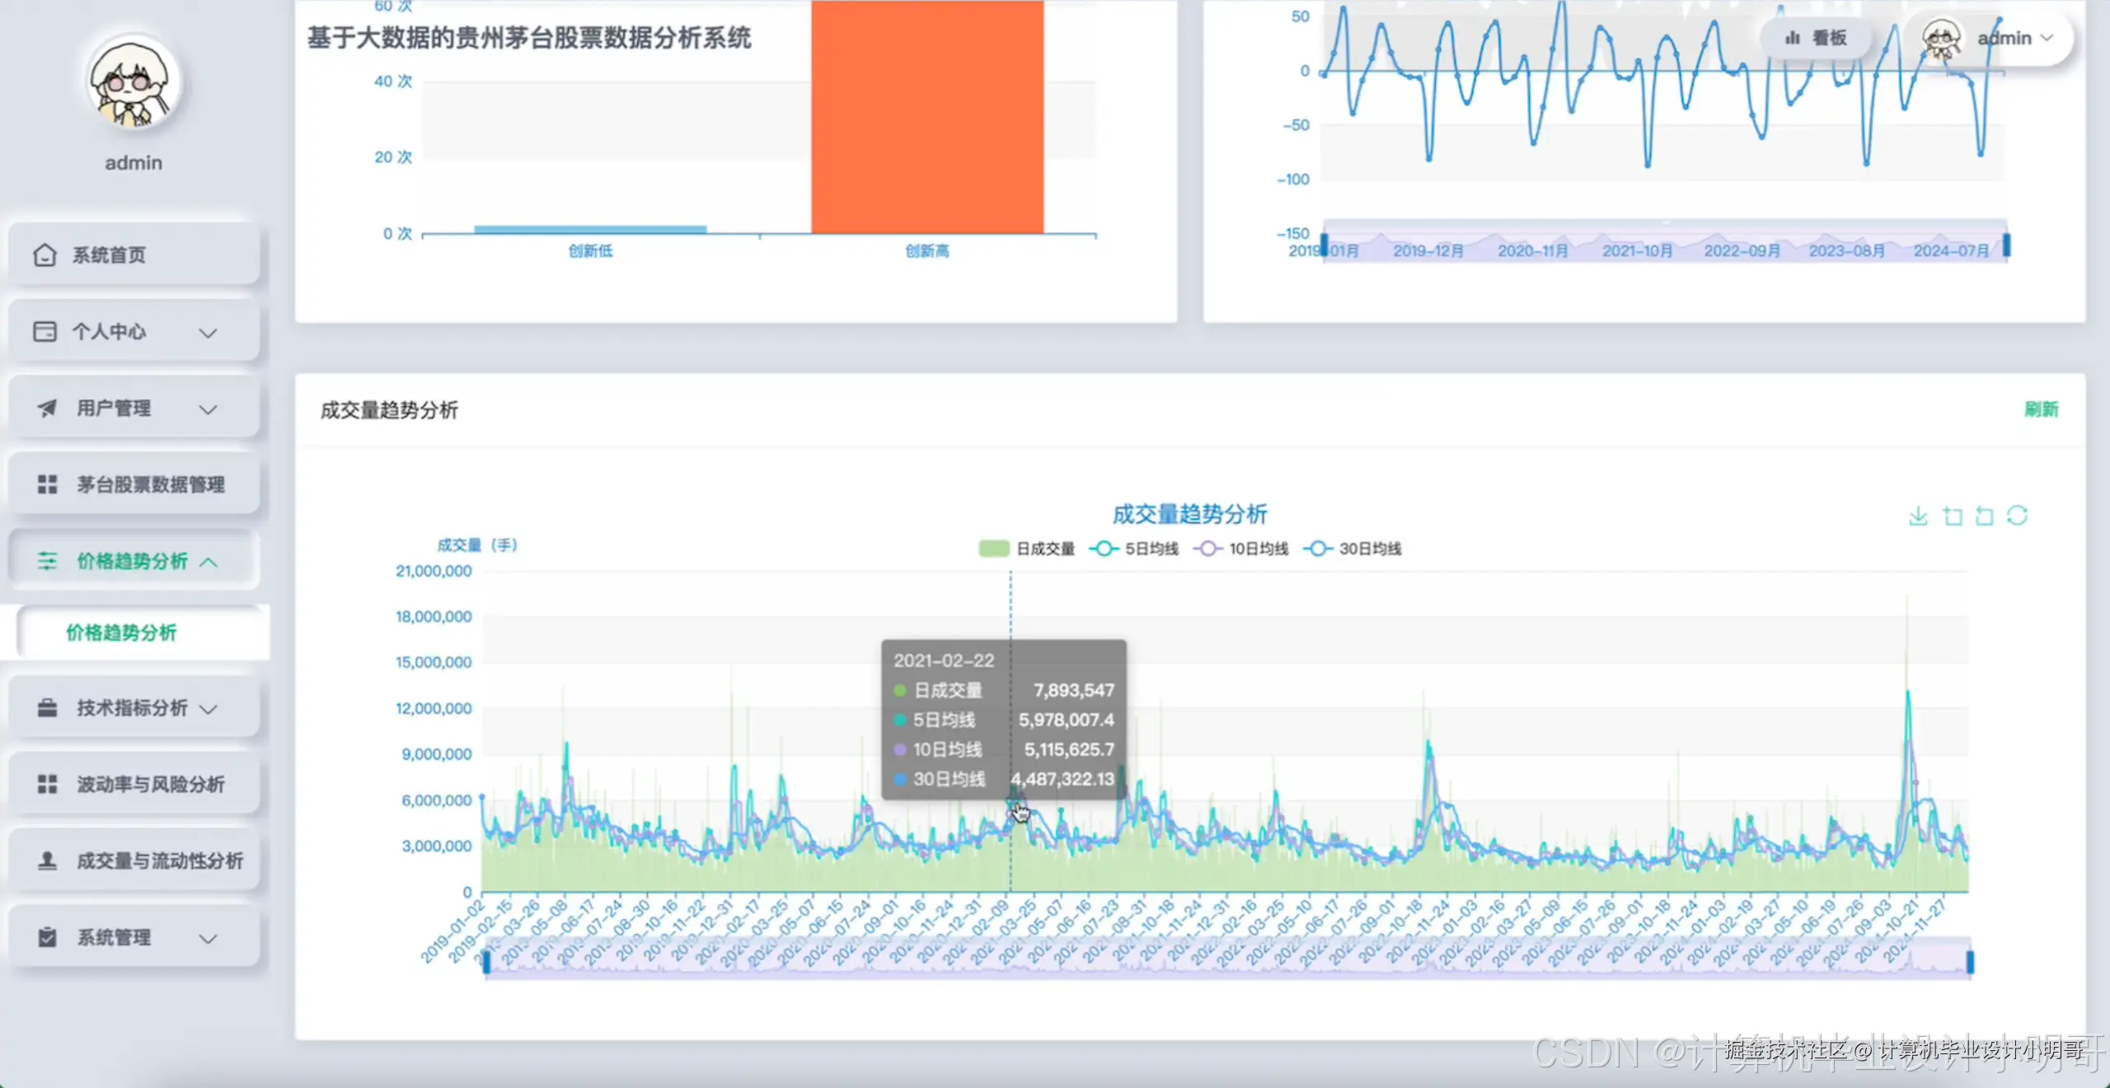Click the volume chart's right zoom slider handle
Viewport: 2110px width, 1088px height.
click(1970, 961)
